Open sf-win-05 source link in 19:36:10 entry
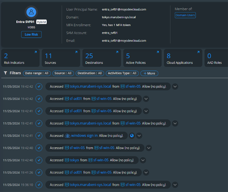This screenshot has height=192, width=228. (133, 185)
